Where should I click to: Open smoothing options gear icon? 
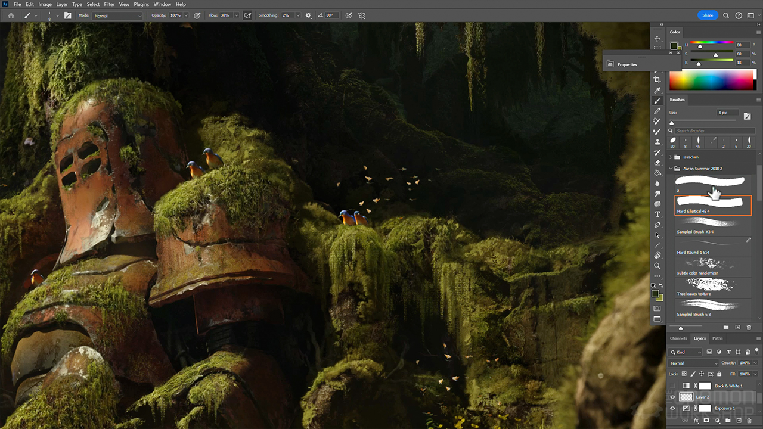308,15
